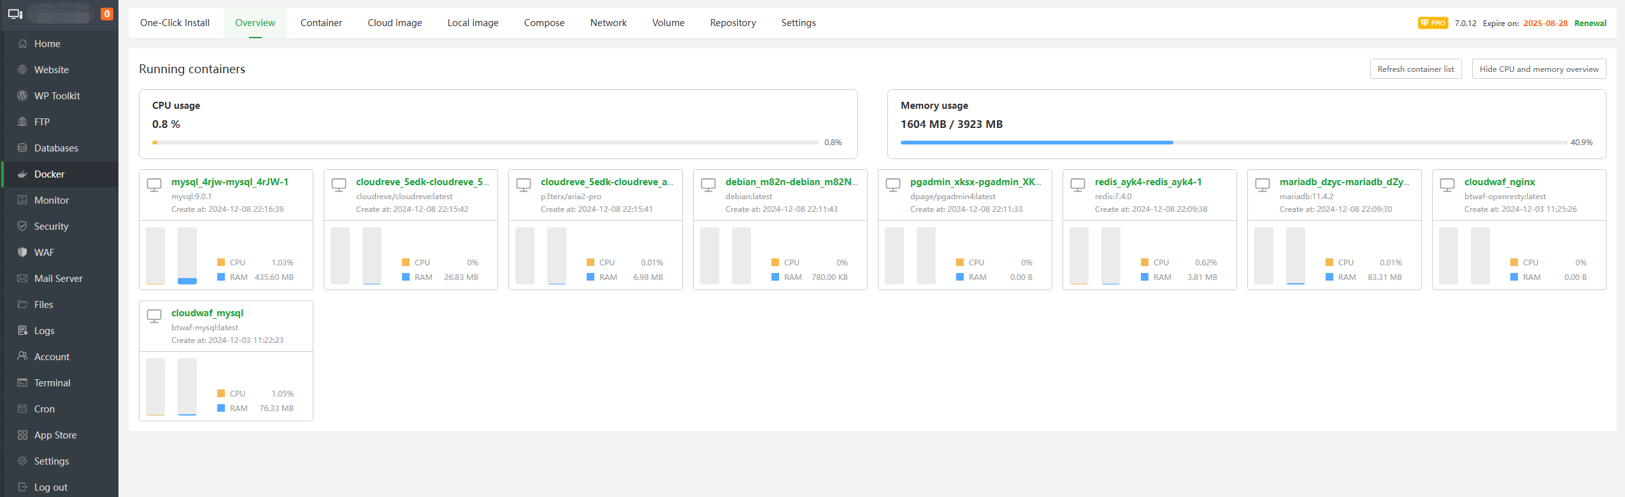
Task: Open the Cloud image tab
Action: 395,23
